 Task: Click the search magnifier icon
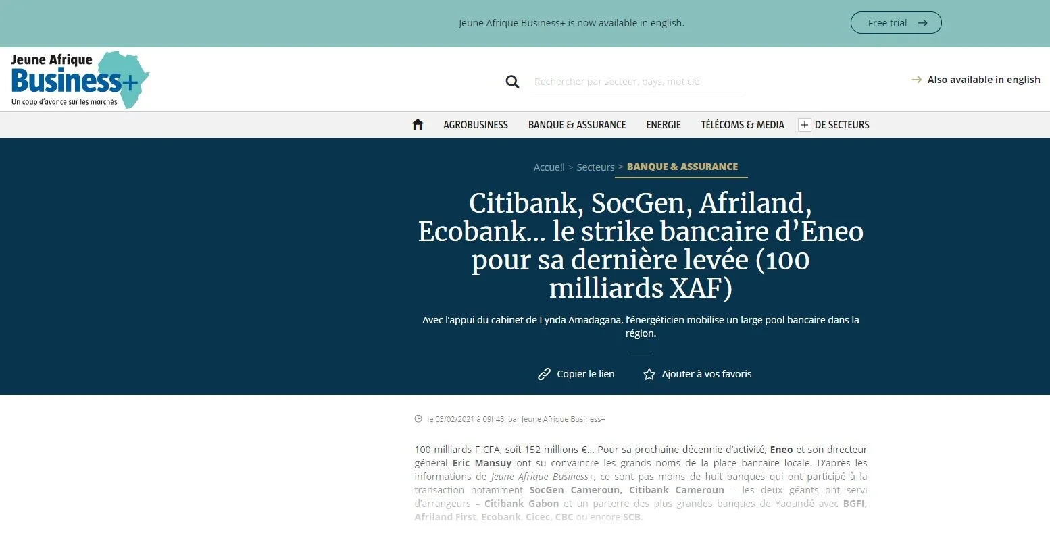click(x=512, y=82)
